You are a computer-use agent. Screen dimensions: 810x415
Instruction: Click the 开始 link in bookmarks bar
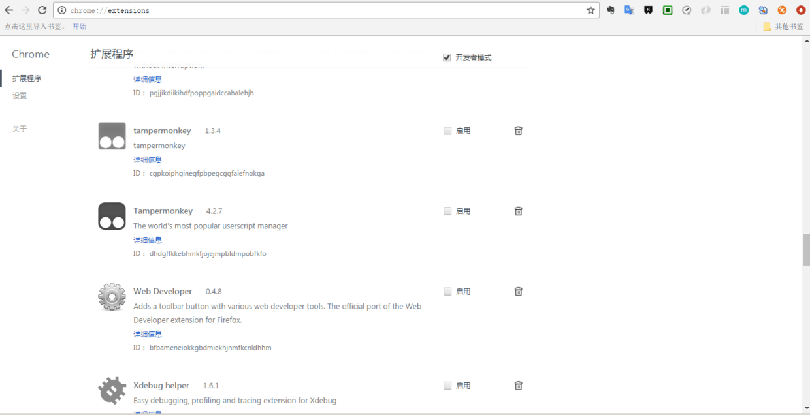point(79,27)
